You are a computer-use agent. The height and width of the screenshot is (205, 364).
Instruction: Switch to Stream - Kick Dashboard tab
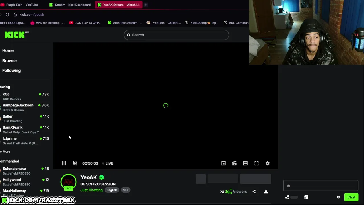click(70, 5)
